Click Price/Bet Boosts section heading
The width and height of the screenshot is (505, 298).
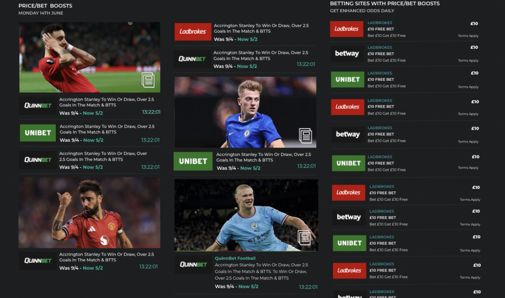coord(45,6)
